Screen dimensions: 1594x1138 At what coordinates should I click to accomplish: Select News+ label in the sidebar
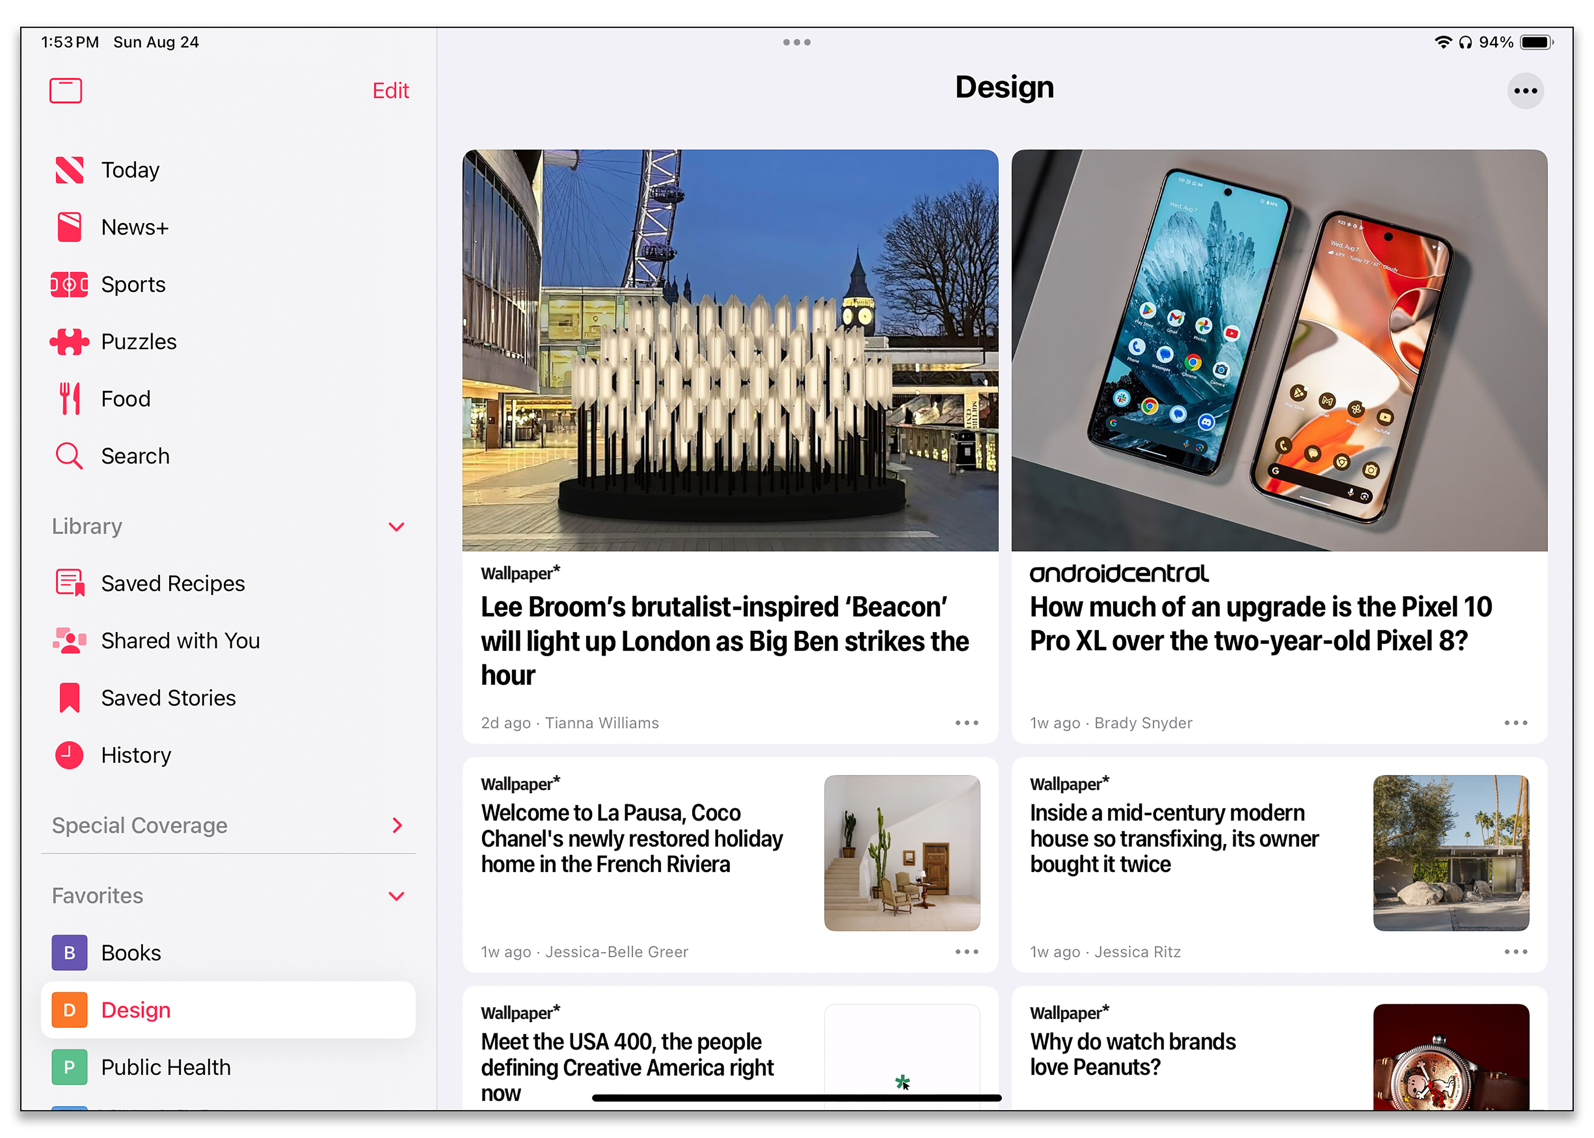(135, 227)
